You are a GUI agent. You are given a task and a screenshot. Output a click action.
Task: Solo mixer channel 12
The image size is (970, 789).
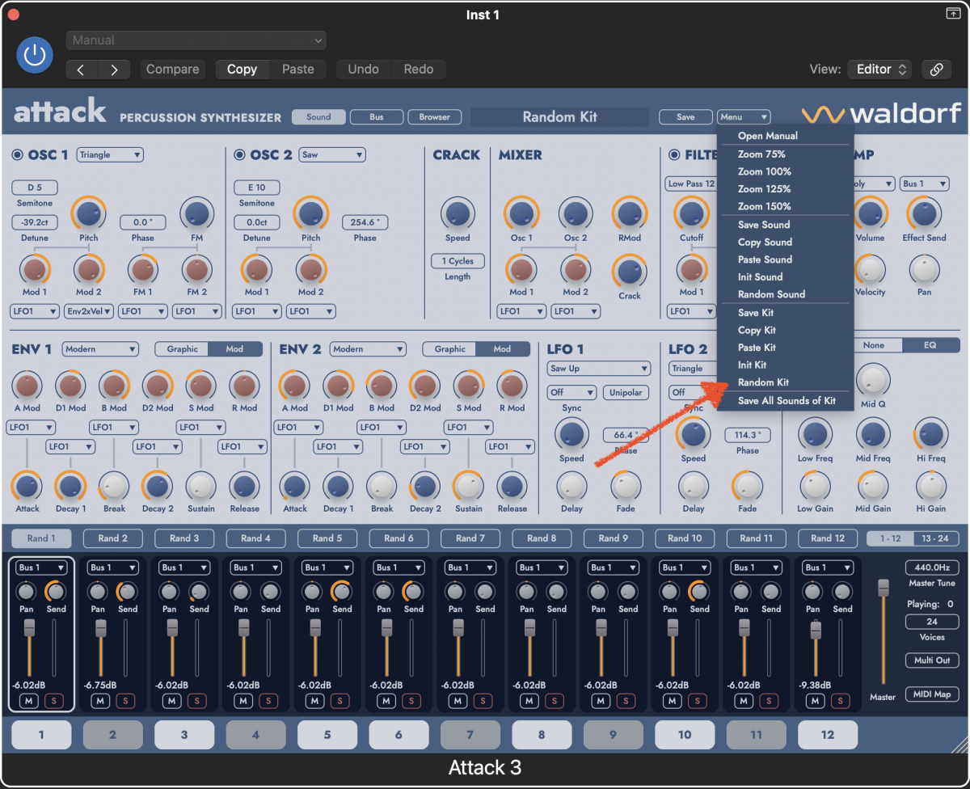click(x=840, y=701)
